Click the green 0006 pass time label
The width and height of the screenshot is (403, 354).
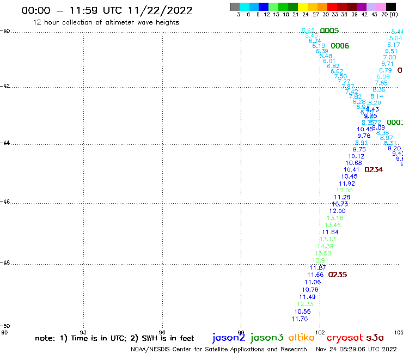340,46
